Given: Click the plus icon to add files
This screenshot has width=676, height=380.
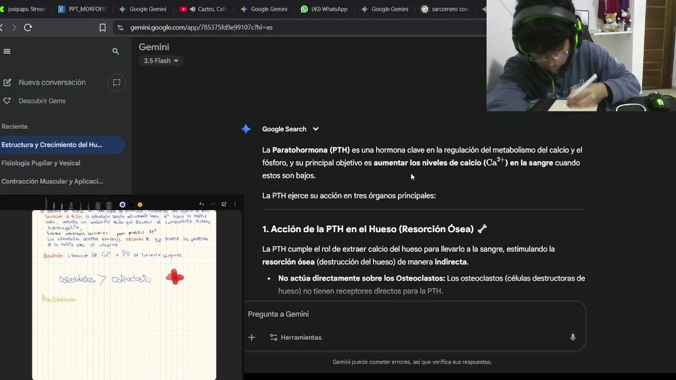Looking at the screenshot, I should click(x=251, y=337).
